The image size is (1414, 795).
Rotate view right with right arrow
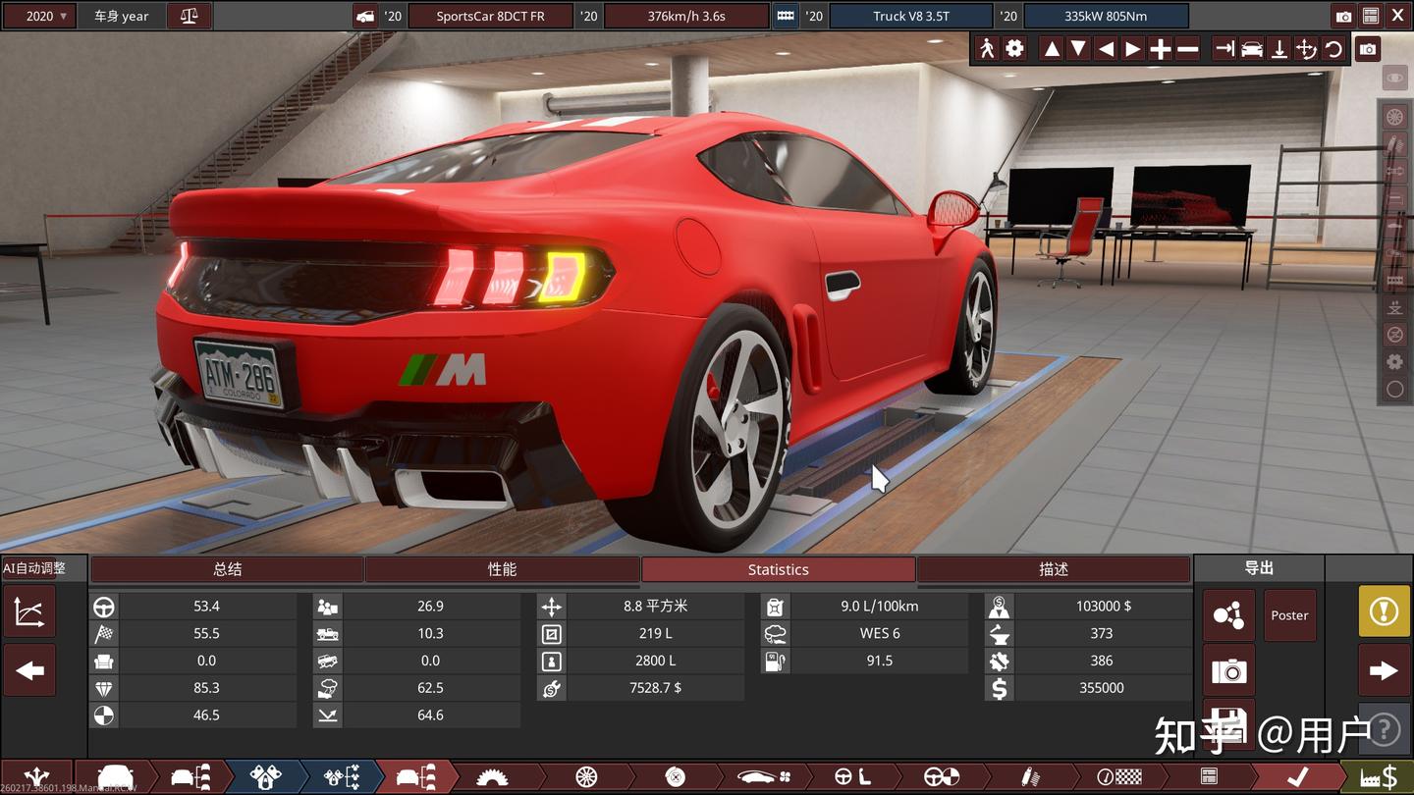coord(1133,49)
